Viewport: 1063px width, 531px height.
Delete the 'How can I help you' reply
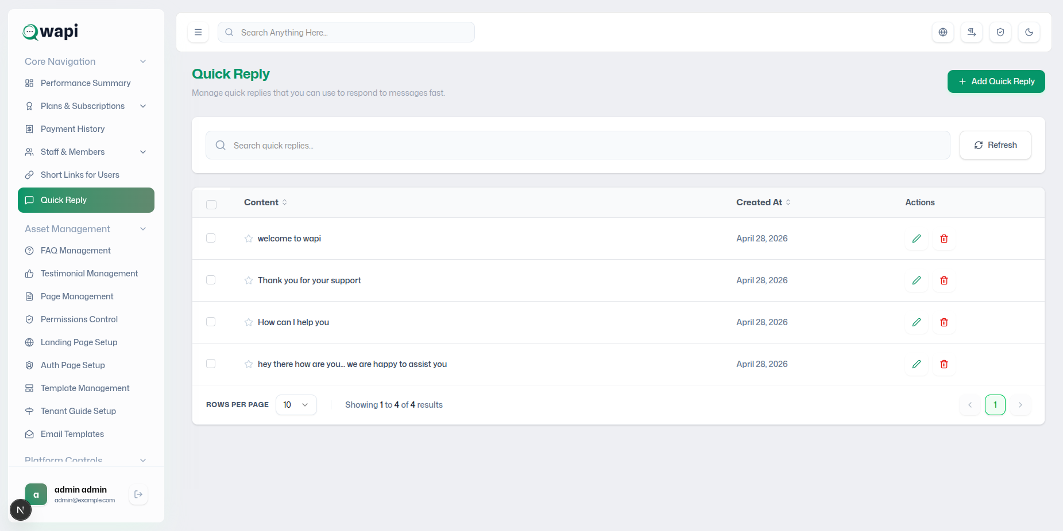pos(944,322)
